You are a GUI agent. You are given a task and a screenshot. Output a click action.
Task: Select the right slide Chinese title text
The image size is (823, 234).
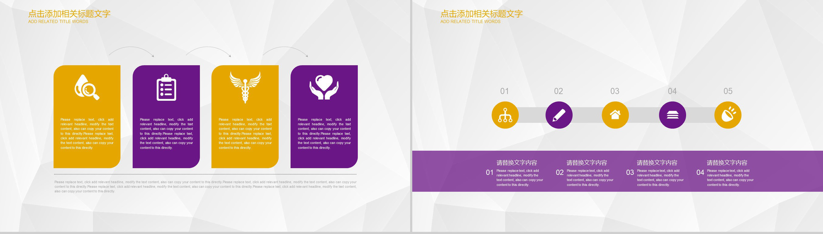(x=481, y=14)
